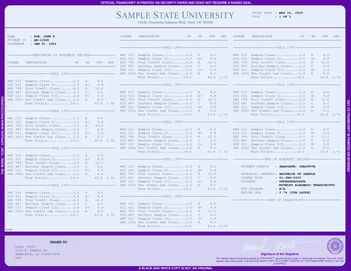Click the Signature of the Registrar caption
The height and width of the screenshot is (271, 351).
(276, 254)
